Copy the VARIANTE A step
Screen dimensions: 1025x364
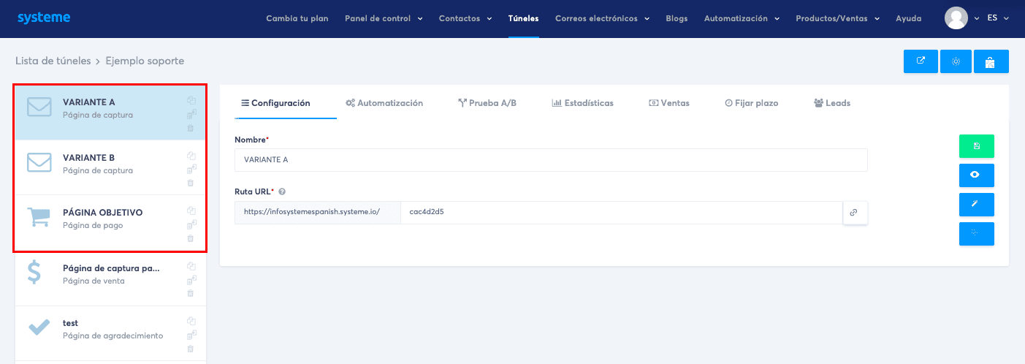click(191, 100)
